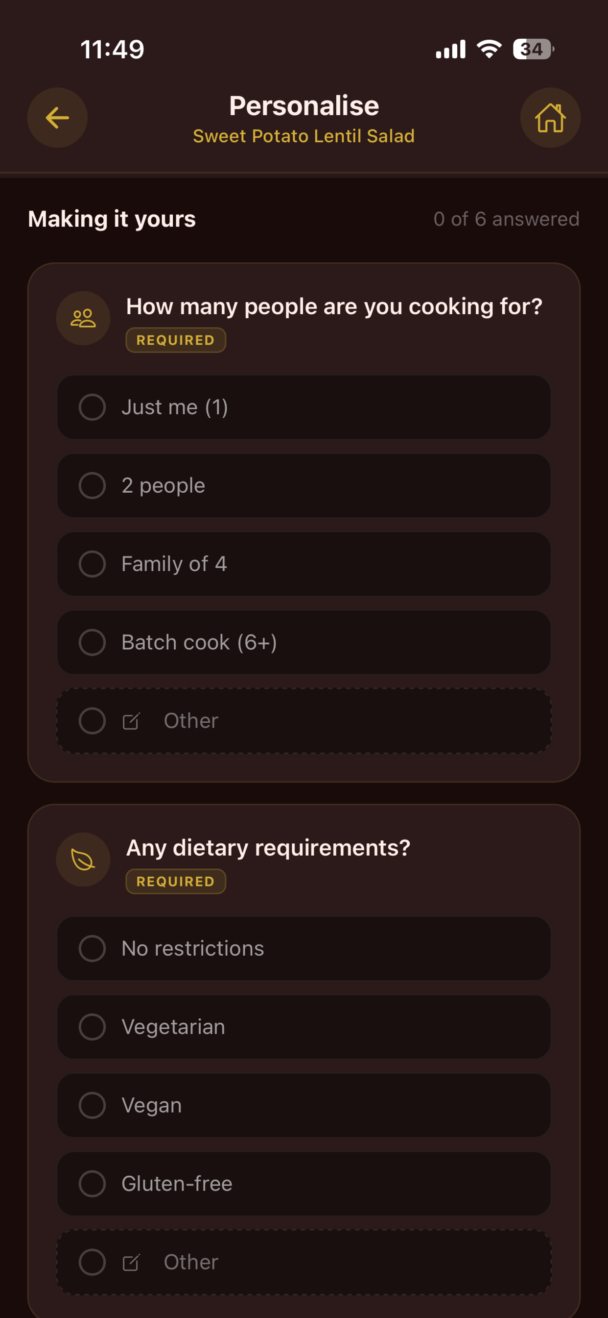
Task: Tap the Wi-Fi icon in status bar
Action: [489, 49]
